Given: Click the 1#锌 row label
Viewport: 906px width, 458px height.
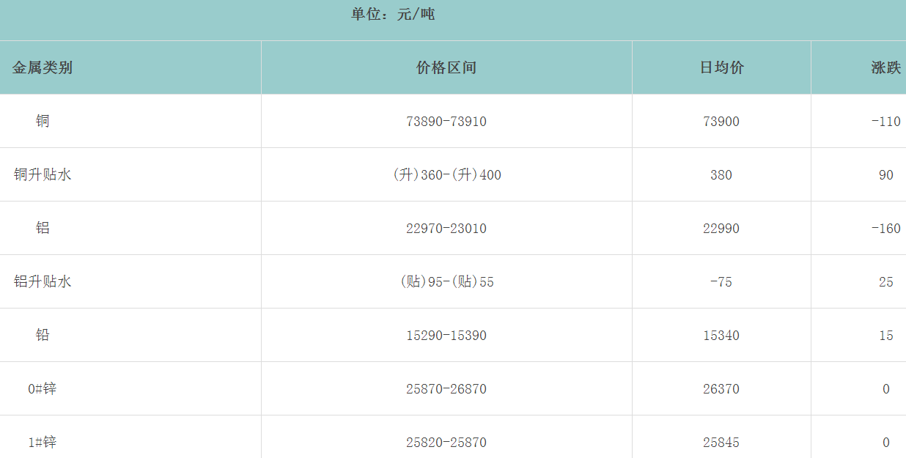Looking at the screenshot, I should (43, 442).
